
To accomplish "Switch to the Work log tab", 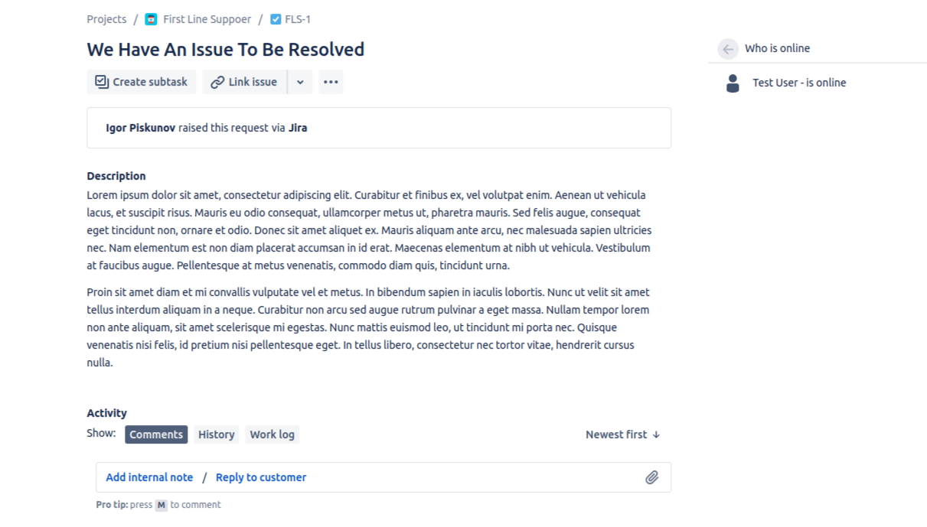I will click(272, 434).
